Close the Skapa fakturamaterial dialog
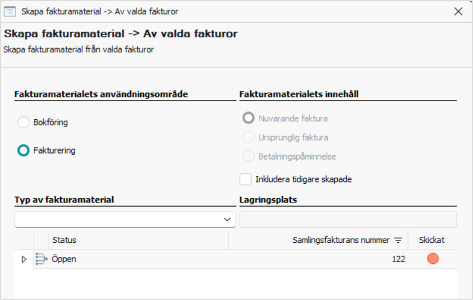The width and height of the screenshot is (473, 300). pos(458,12)
